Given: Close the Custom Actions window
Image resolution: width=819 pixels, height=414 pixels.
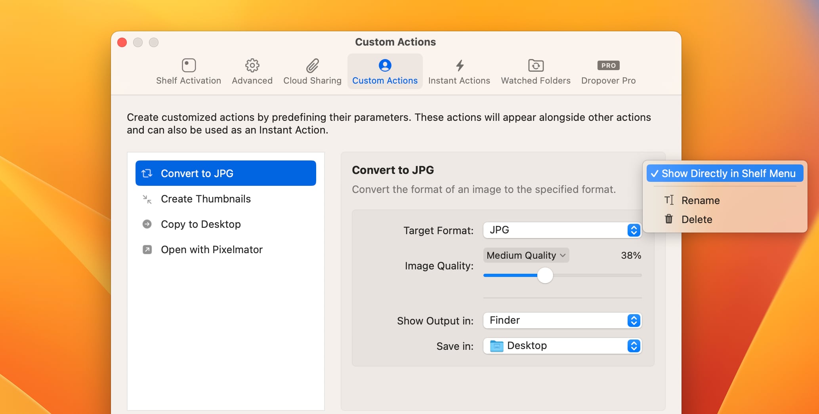Looking at the screenshot, I should [122, 42].
